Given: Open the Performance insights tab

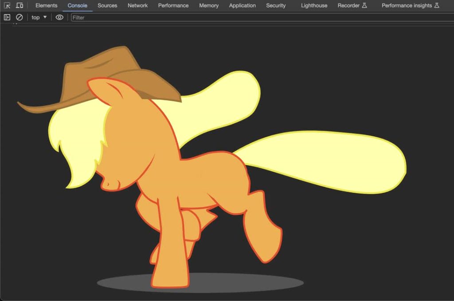Looking at the screenshot, I should pos(410,5).
